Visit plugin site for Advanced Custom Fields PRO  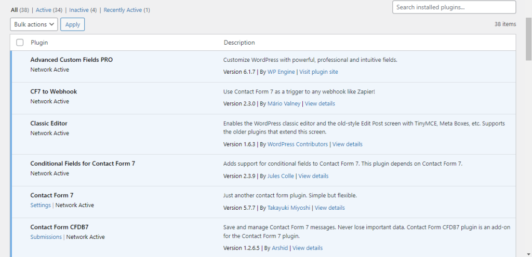(x=318, y=72)
